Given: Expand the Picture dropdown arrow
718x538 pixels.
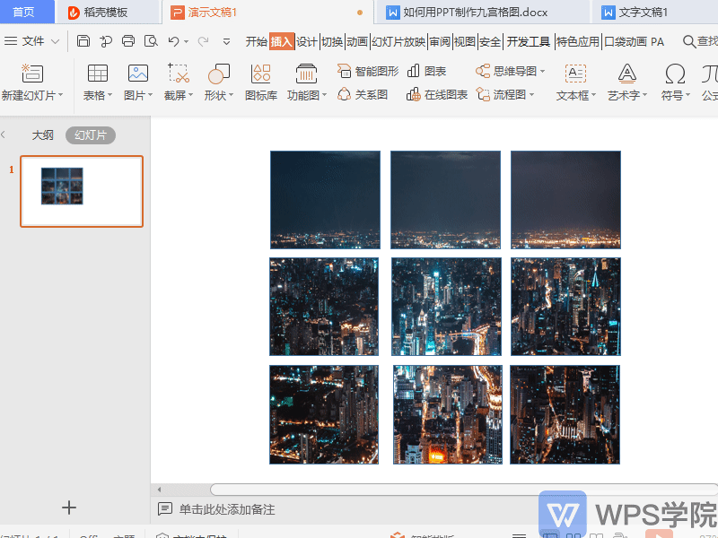Looking at the screenshot, I should tap(150, 95).
